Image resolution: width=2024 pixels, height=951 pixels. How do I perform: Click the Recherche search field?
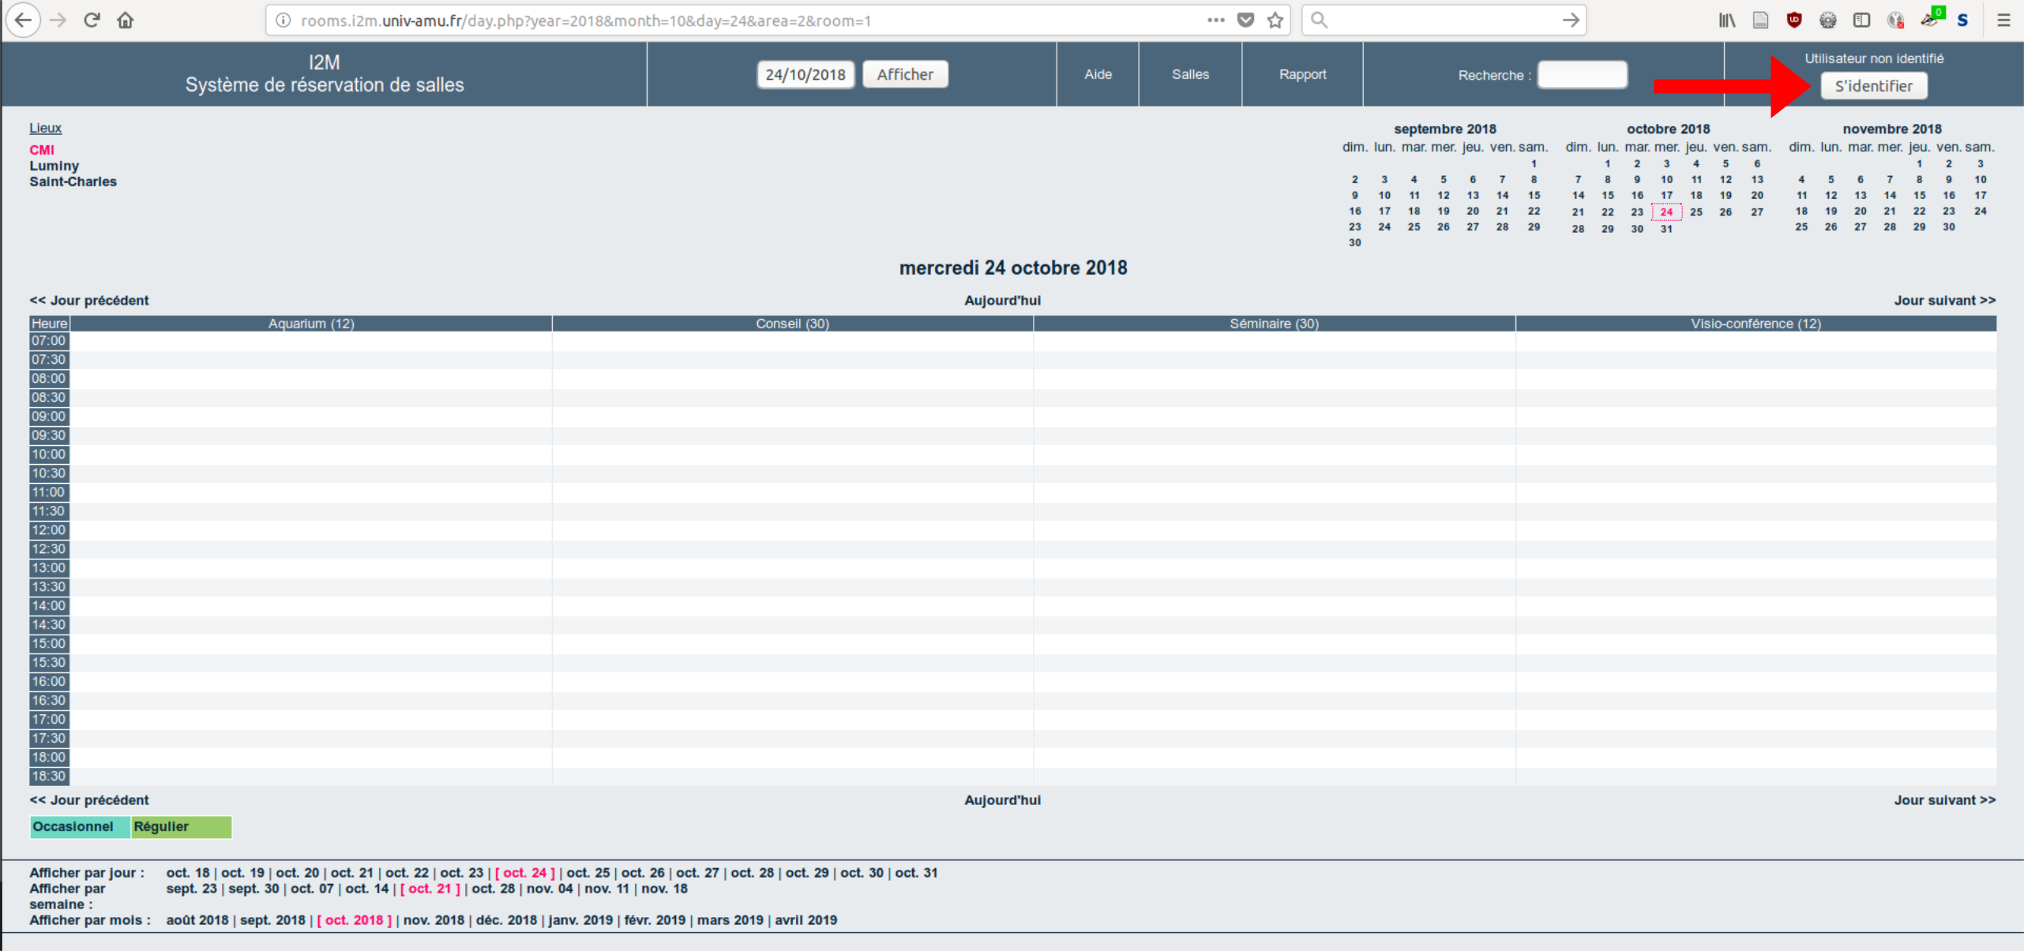(x=1582, y=75)
